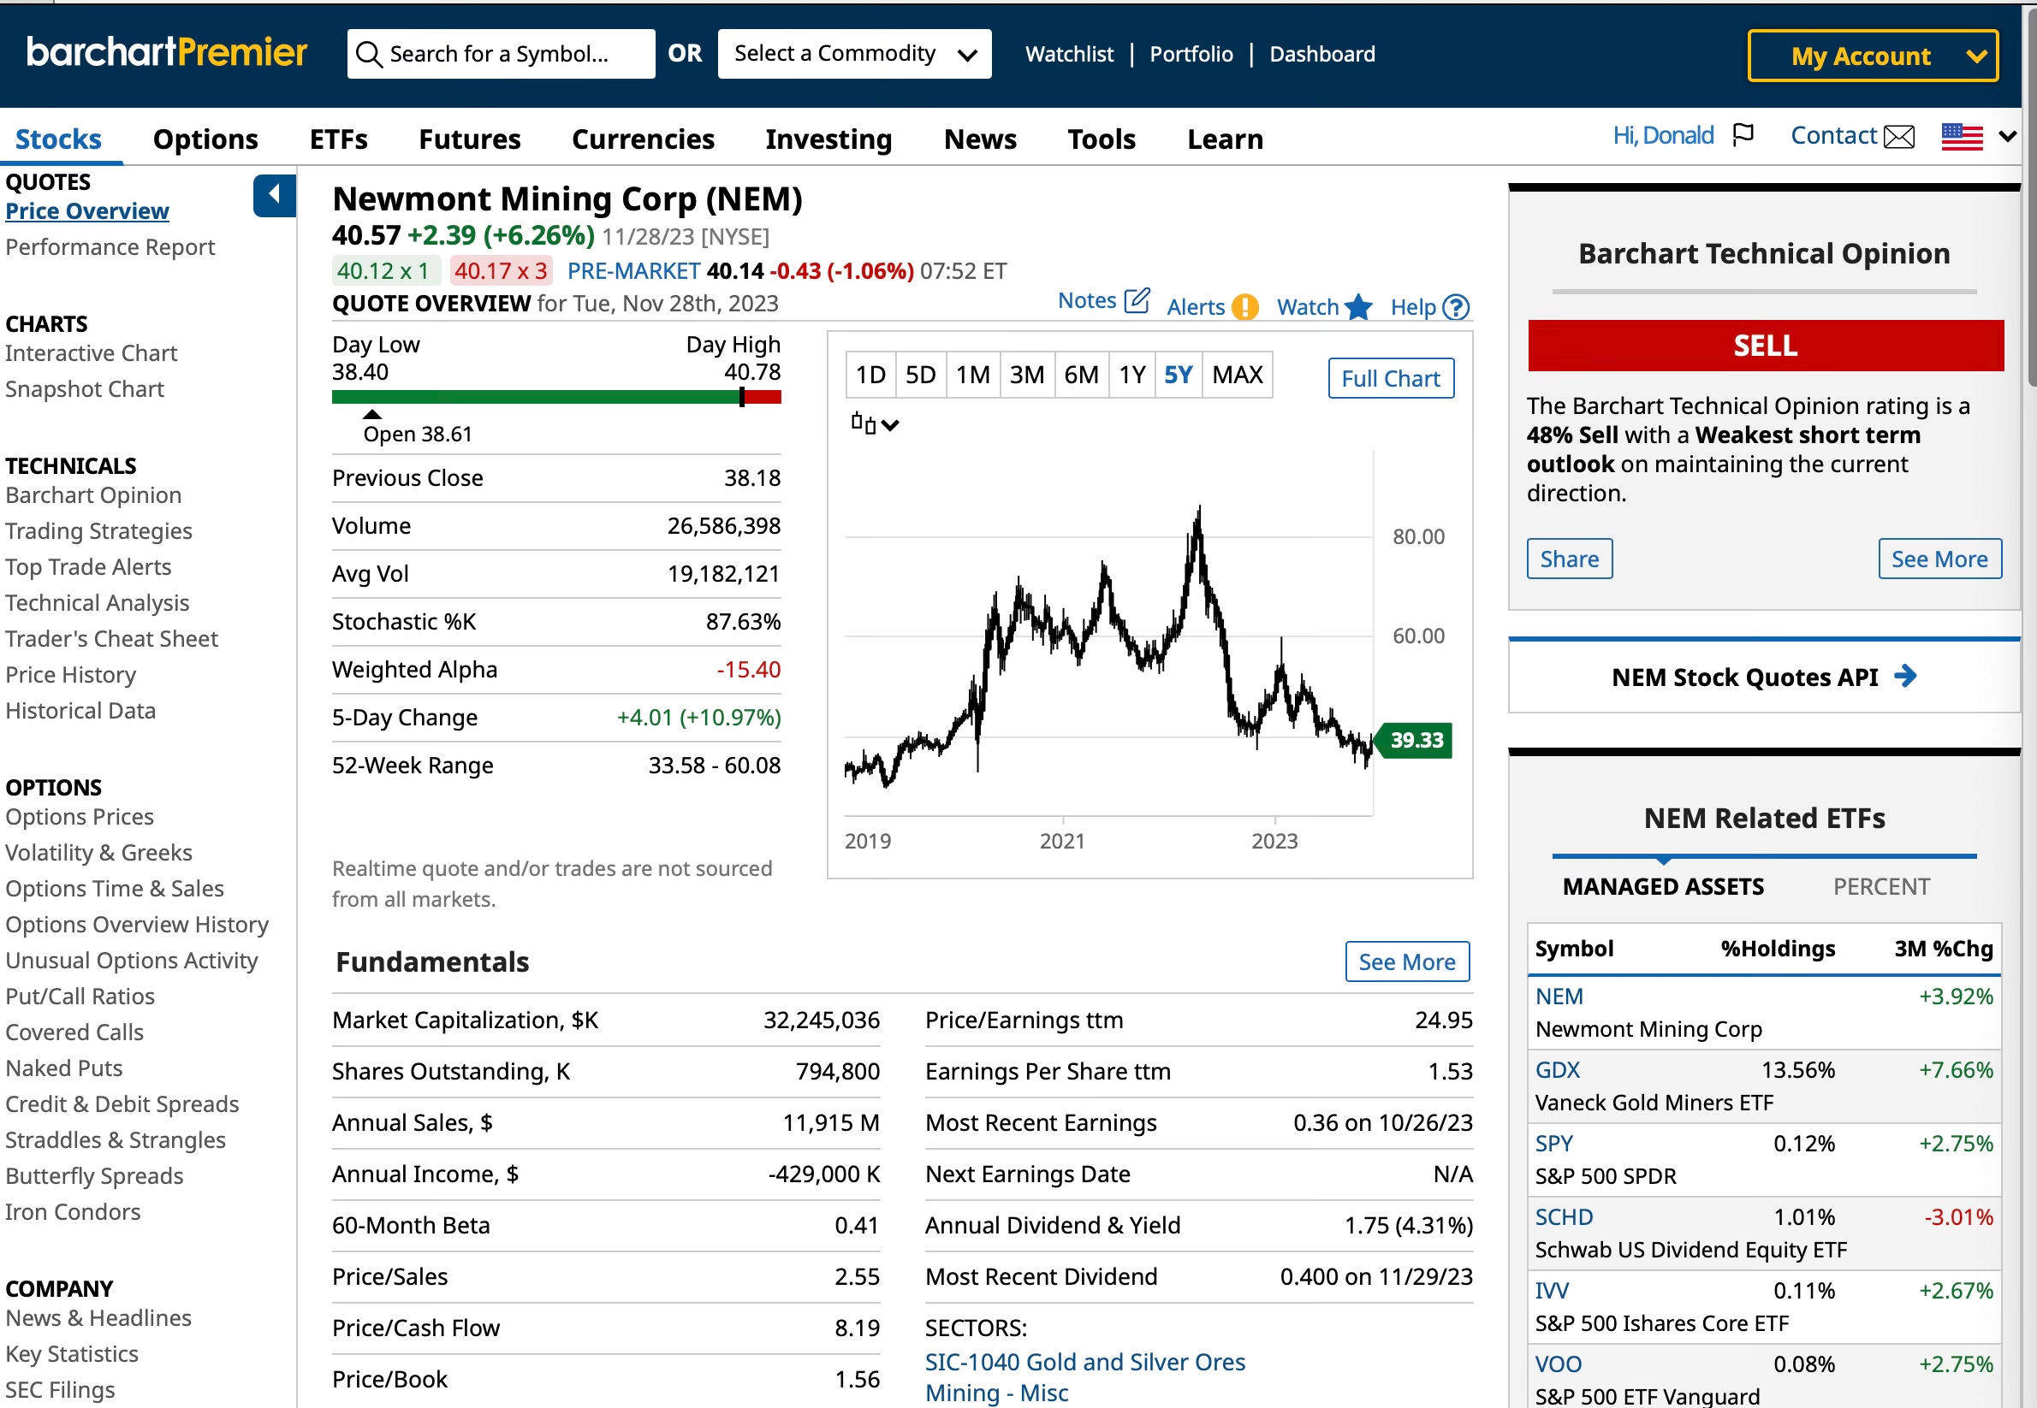Open the Snapshot Chart link
The image size is (2037, 1408).
point(84,388)
